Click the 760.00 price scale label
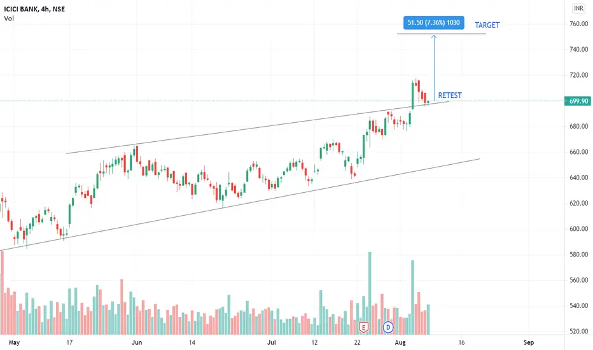Viewport: 593px width, 350px height. point(578,24)
